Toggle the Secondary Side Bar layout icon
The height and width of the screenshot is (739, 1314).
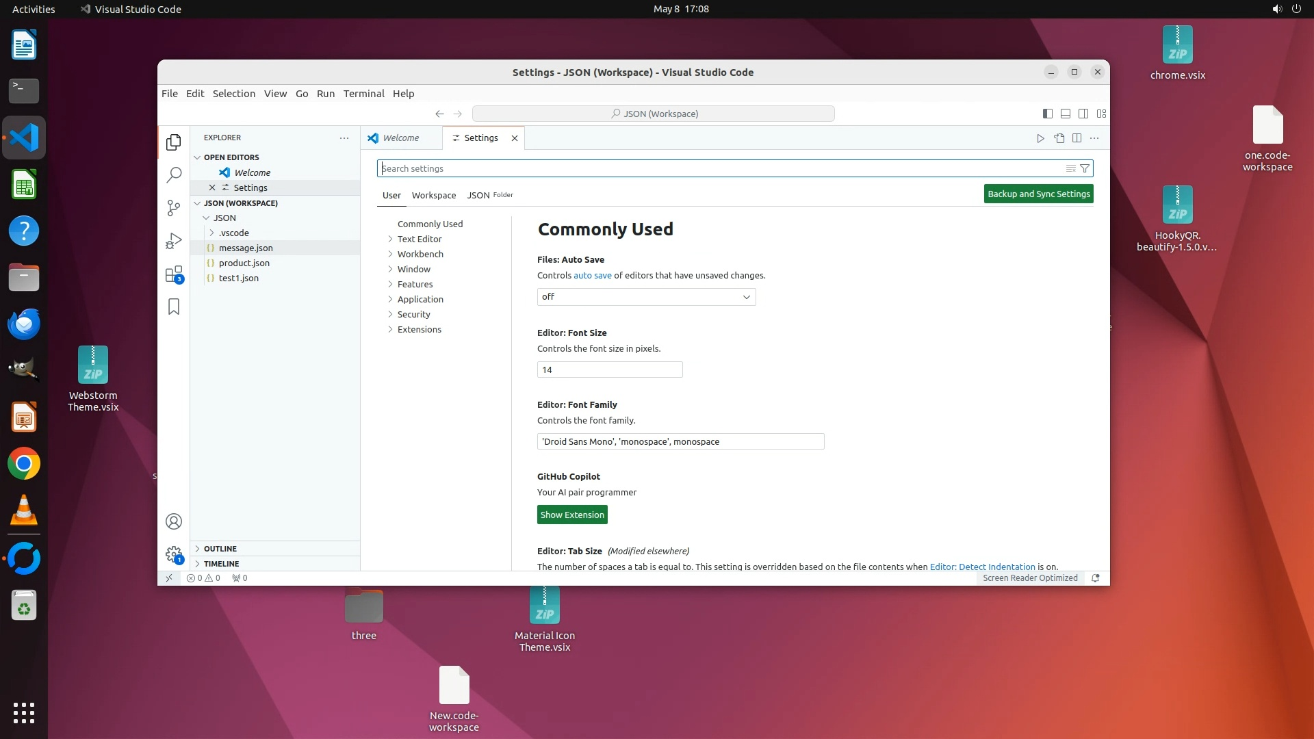coord(1083,114)
